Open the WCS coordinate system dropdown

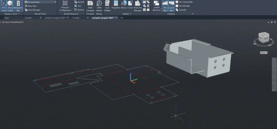[264, 52]
